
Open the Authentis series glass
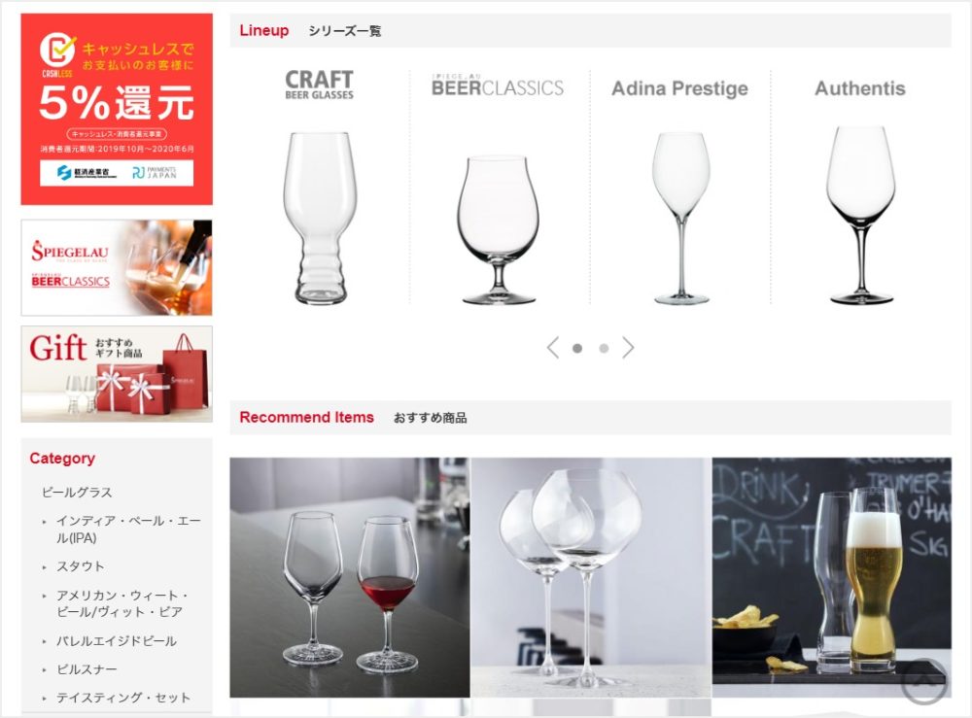click(x=860, y=215)
